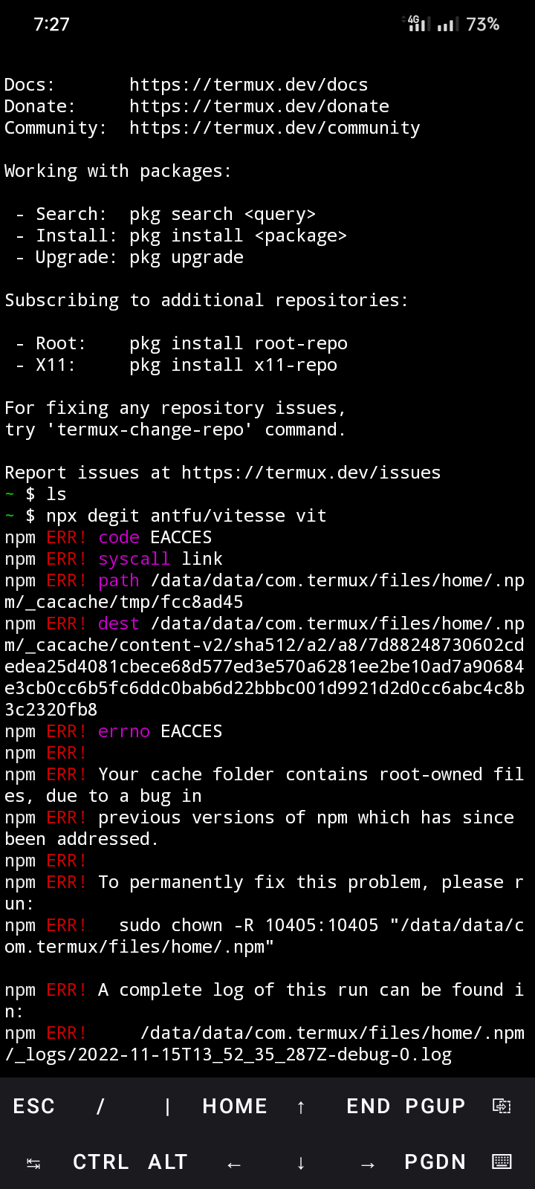
Task: Hide the soft keyboard using keyboard icon
Action: [502, 1162]
